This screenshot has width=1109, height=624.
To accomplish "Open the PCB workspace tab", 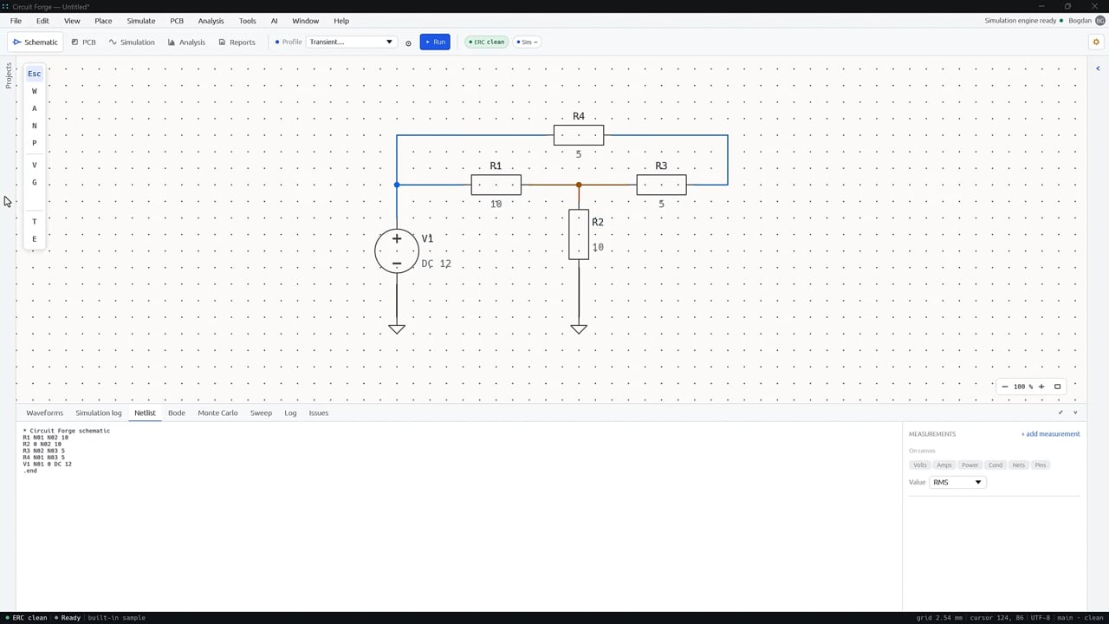I will point(83,42).
